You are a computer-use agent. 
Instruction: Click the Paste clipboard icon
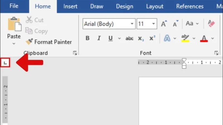tap(15, 24)
